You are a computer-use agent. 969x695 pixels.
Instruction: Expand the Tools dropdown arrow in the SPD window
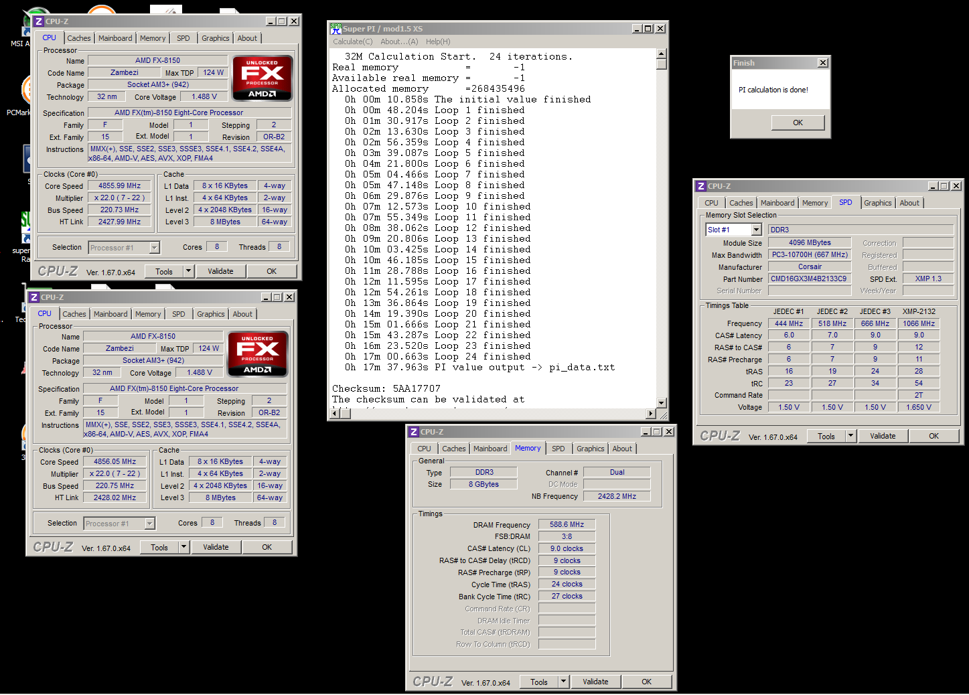[850, 436]
